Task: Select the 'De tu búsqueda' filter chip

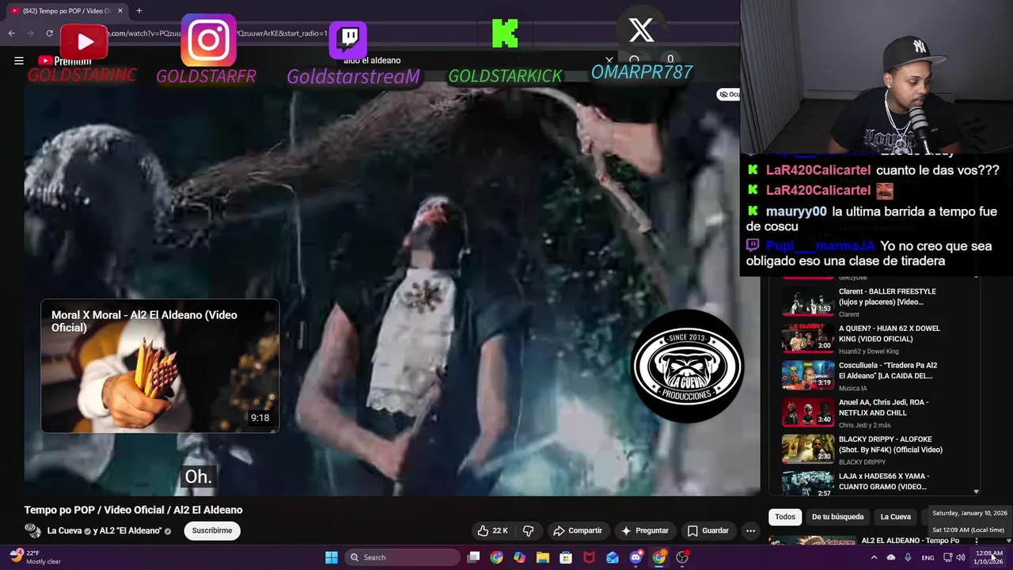Action: pos(837,517)
